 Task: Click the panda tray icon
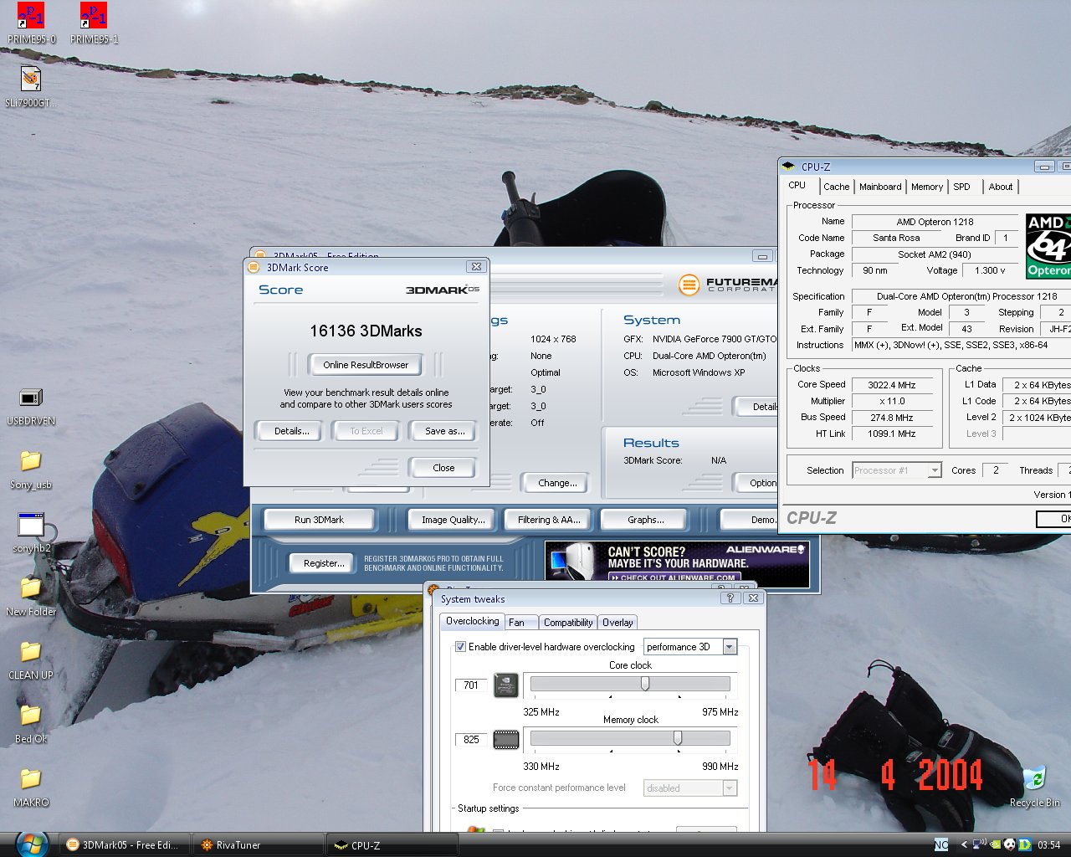(x=1010, y=844)
